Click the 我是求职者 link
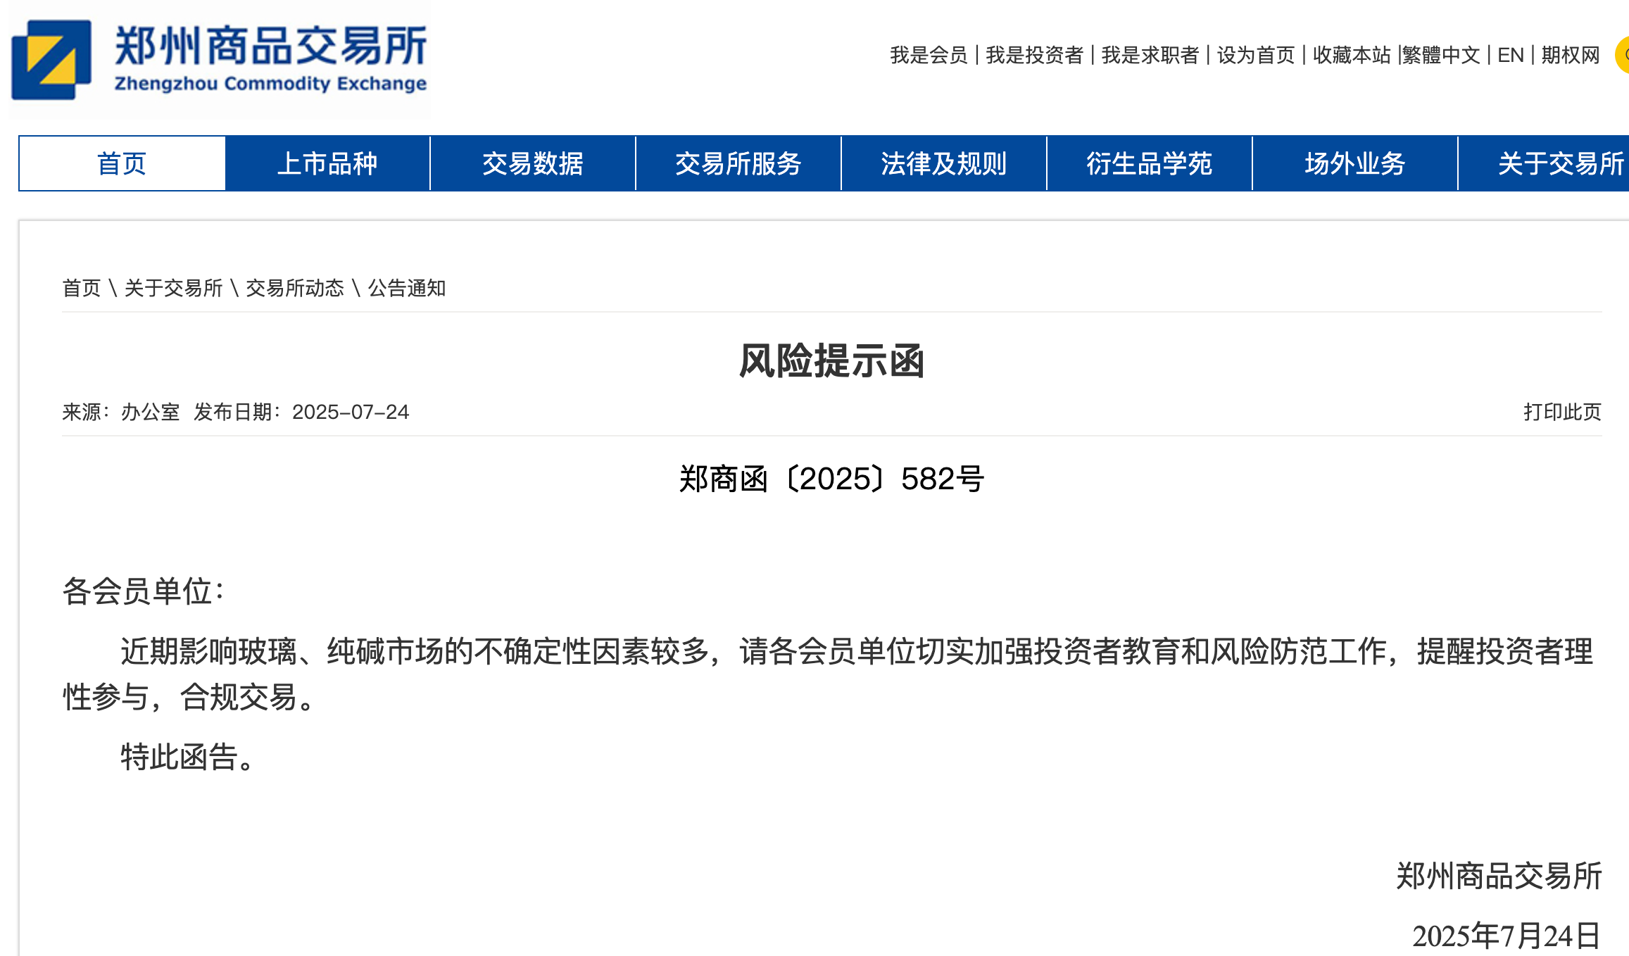The height and width of the screenshot is (956, 1629). [x=1150, y=55]
